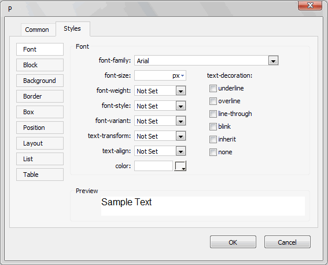The image size is (328, 265).
Task: Select the Background style category
Action: [40, 81]
